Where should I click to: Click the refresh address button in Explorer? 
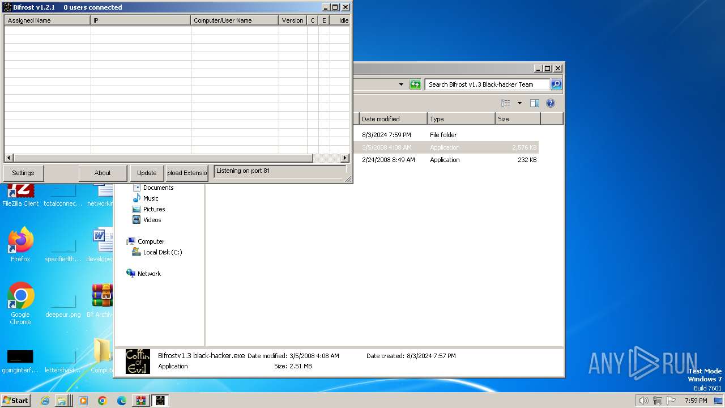coord(415,84)
